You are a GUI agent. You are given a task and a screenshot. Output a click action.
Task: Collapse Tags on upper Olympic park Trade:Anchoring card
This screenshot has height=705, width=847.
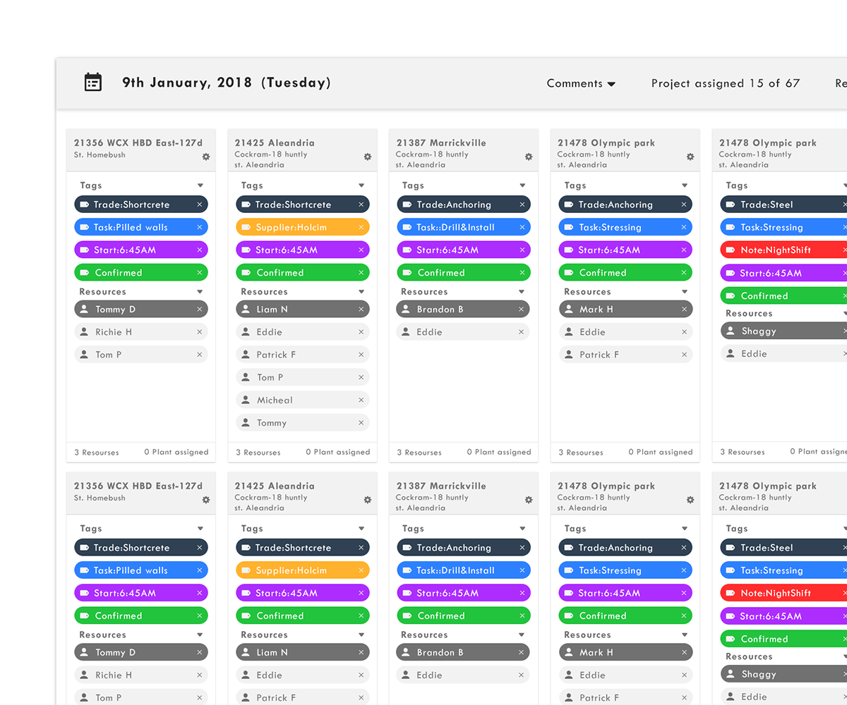click(685, 185)
